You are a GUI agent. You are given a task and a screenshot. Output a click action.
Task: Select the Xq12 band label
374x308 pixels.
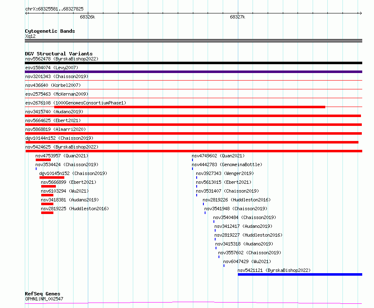(30, 36)
